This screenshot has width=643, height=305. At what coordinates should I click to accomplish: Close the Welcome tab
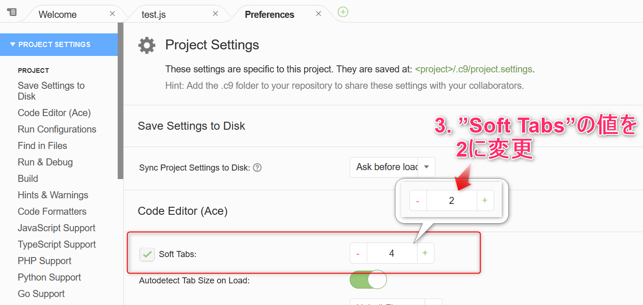pos(112,14)
